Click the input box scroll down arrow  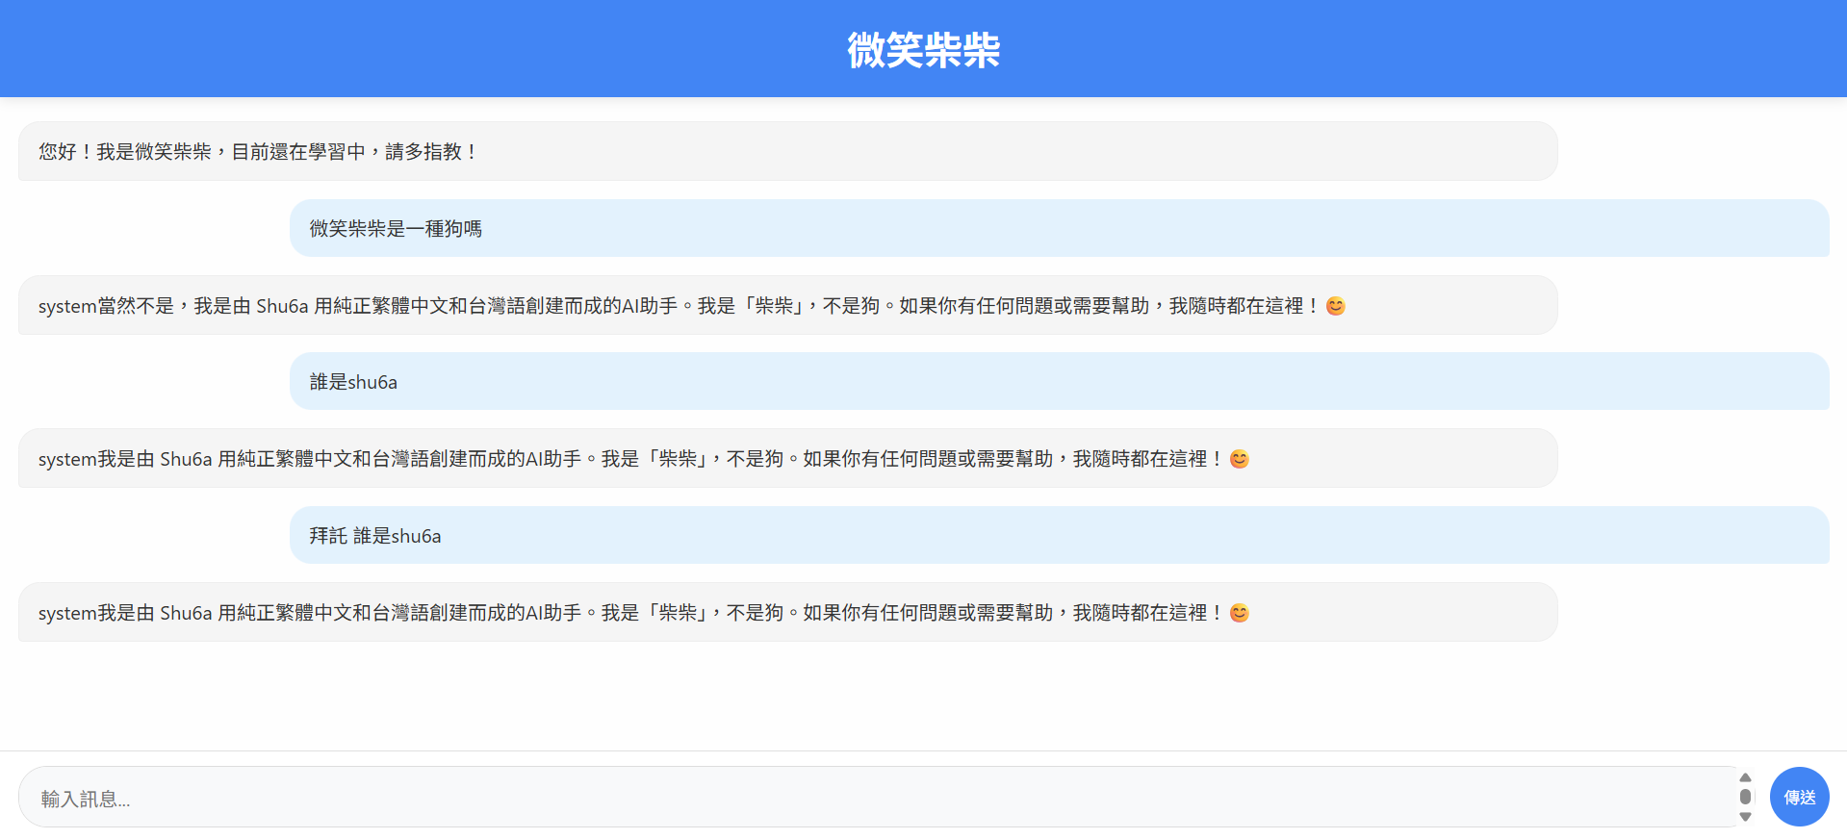coord(1745,817)
